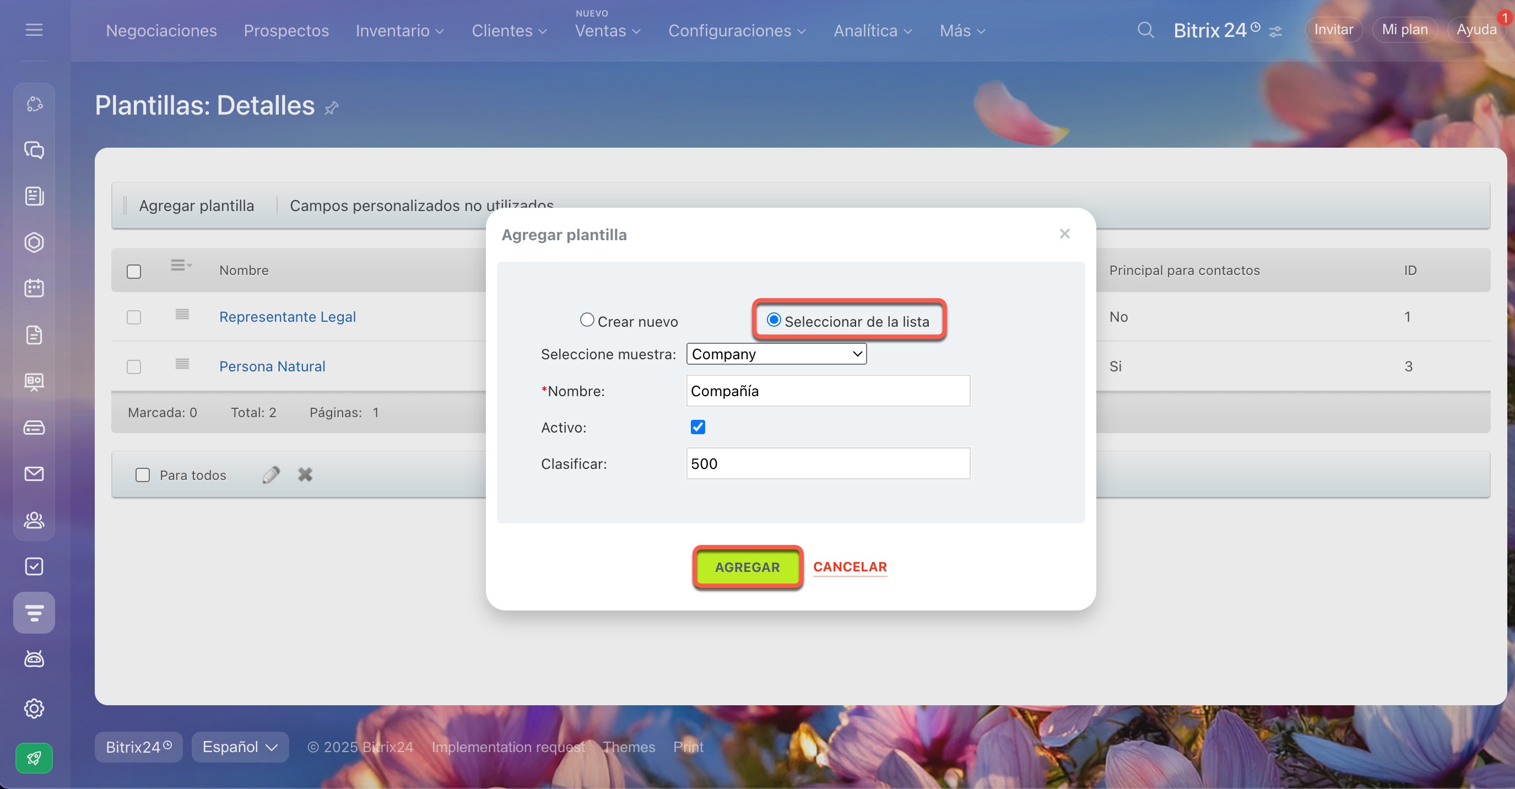The image size is (1515, 789).
Task: Click the Principal para contactos column header
Action: click(1184, 270)
